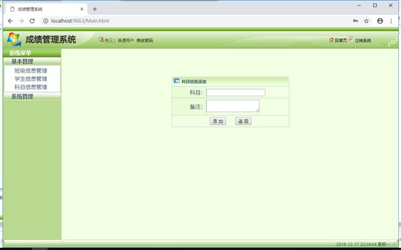Click the 修改密码 link
Image resolution: width=401 pixels, height=250 pixels.
pyautogui.click(x=144, y=40)
